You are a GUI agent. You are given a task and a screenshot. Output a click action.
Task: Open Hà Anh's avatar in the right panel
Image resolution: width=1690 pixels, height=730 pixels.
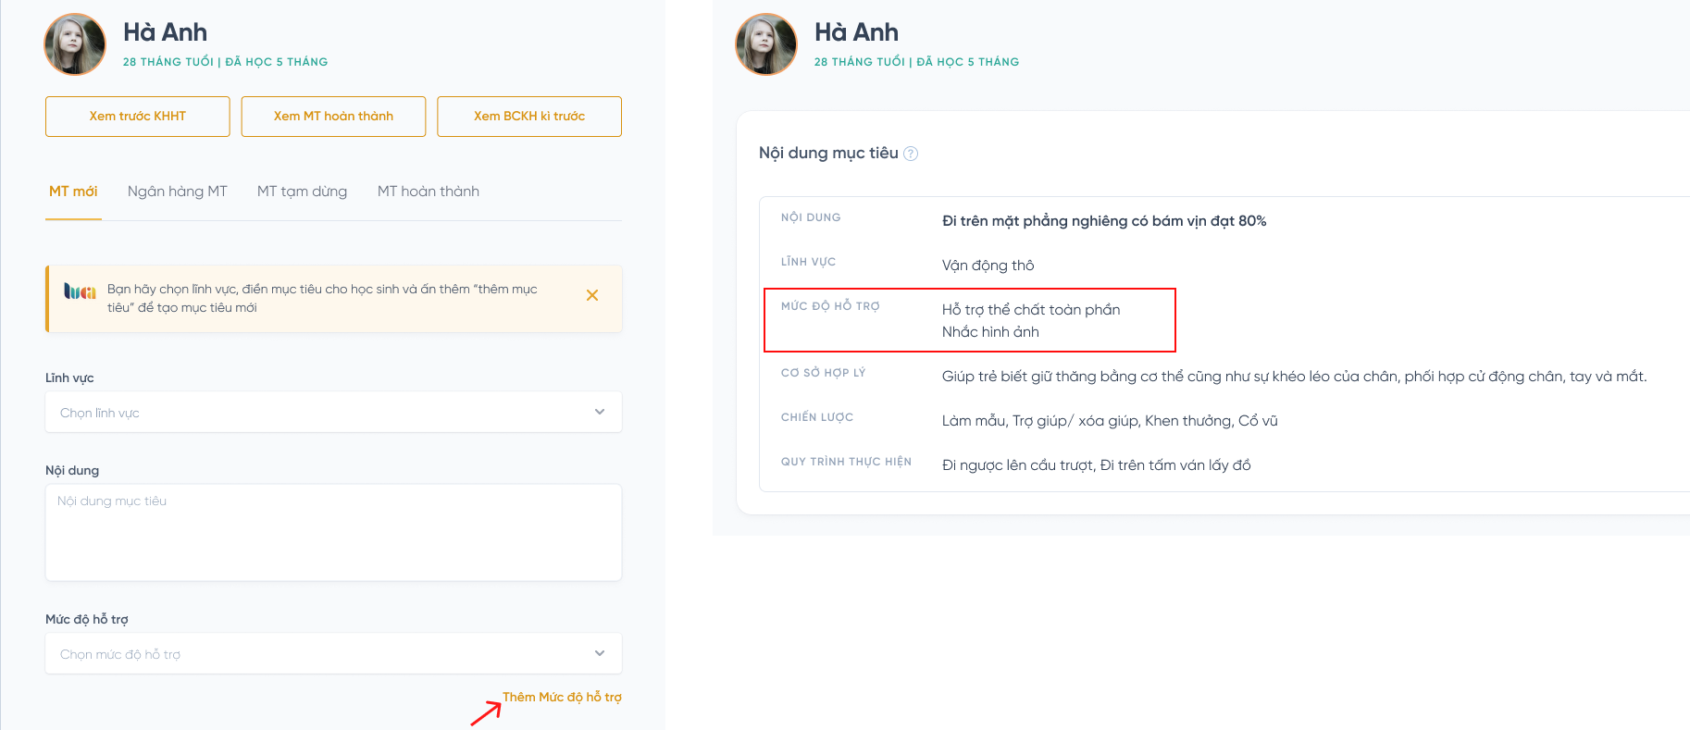point(766,44)
